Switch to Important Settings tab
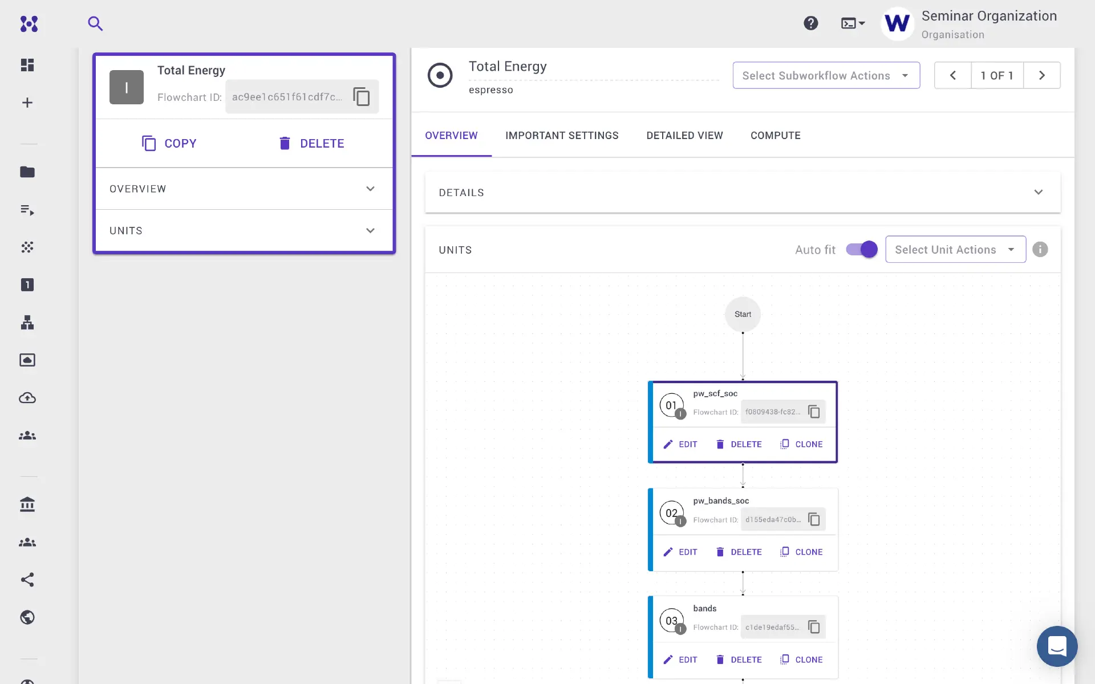 tap(561, 136)
